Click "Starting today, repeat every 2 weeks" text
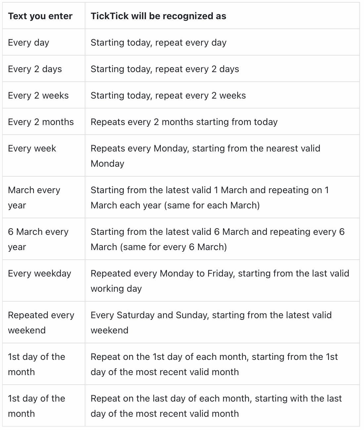364x430 pixels. 168,96
